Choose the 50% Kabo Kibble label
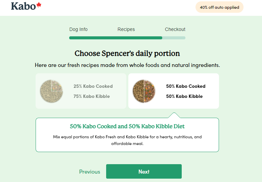Image resolution: width=262 pixels, height=182 pixels. pyautogui.click(x=184, y=96)
